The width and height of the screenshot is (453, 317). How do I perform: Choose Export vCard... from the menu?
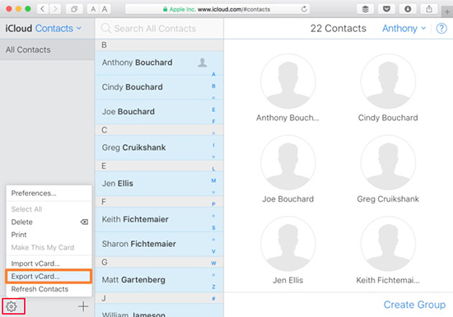coord(49,277)
